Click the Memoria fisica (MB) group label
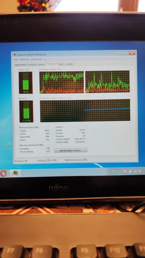This screenshot has height=258, width=145. pos(29,127)
